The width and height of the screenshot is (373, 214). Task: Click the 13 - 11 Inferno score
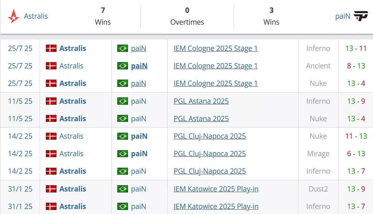pyautogui.click(x=356, y=48)
